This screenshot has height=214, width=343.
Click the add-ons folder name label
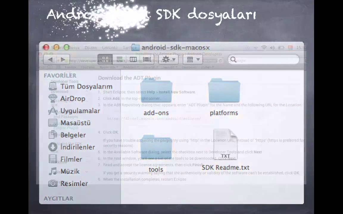coord(156,113)
